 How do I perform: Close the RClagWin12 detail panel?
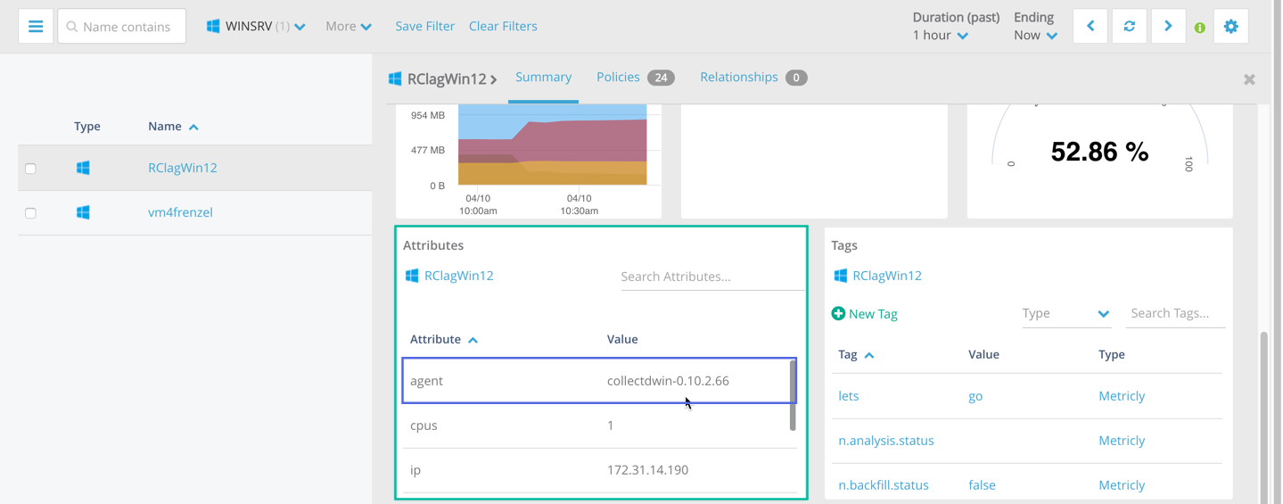1249,79
